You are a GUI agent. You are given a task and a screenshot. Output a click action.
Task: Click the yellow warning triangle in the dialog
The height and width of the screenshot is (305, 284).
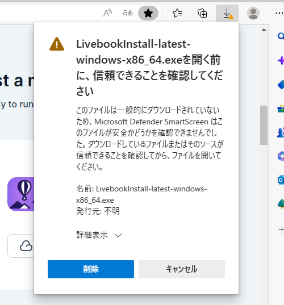pyautogui.click(x=57, y=44)
